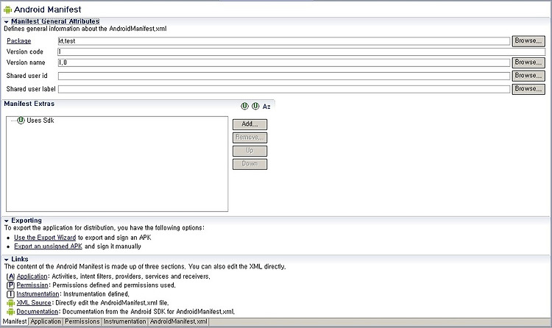
Task: Switch to the Instrumentation tab
Action: point(124,321)
